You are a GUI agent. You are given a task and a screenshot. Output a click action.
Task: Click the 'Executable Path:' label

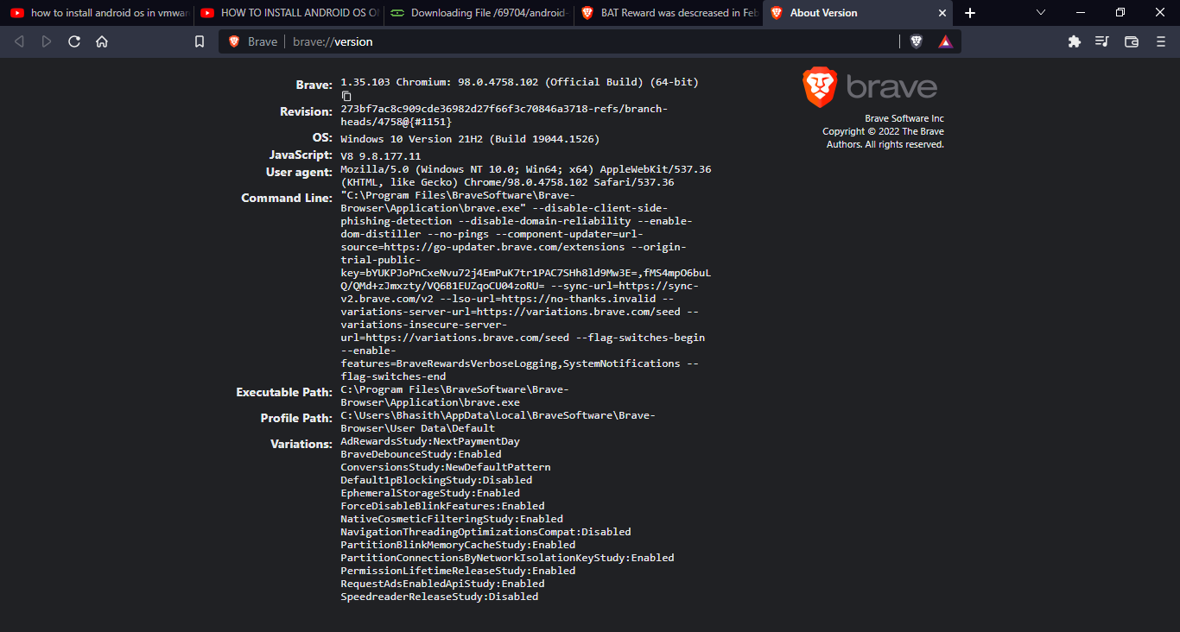pyautogui.click(x=284, y=392)
